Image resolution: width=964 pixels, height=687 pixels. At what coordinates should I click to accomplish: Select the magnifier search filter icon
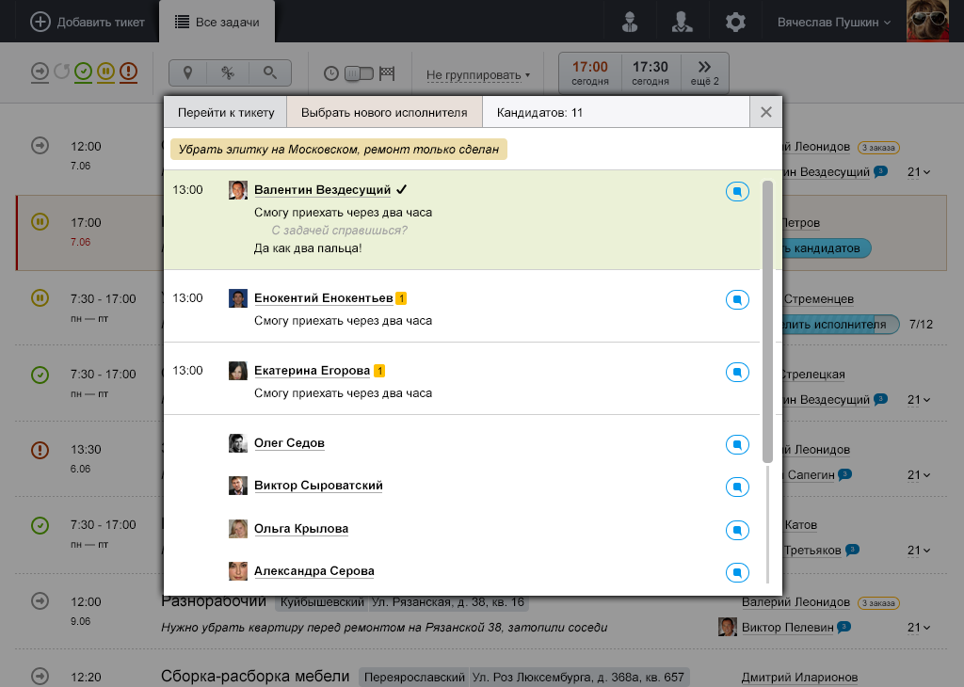[270, 72]
